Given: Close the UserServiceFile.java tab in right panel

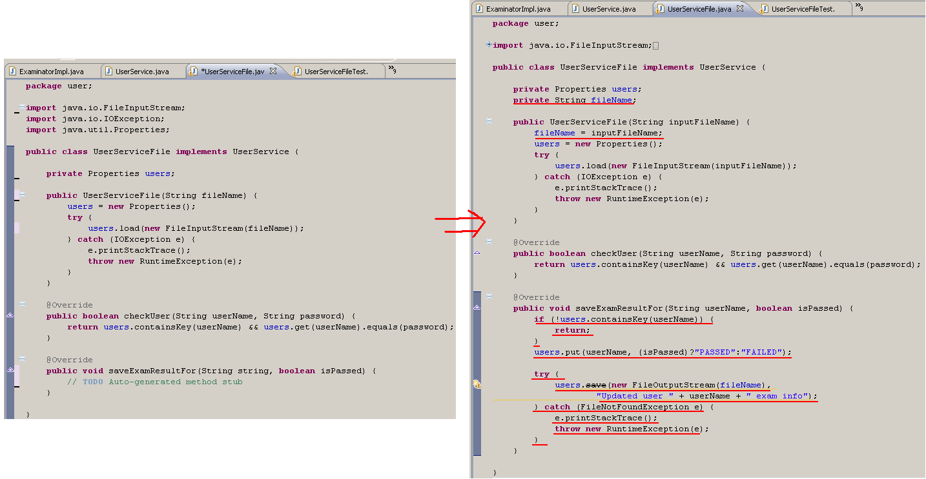Looking at the screenshot, I should coord(739,10).
